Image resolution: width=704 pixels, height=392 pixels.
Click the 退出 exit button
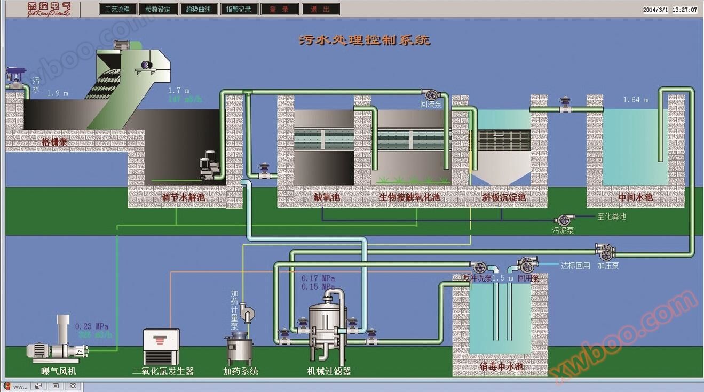click(320, 10)
